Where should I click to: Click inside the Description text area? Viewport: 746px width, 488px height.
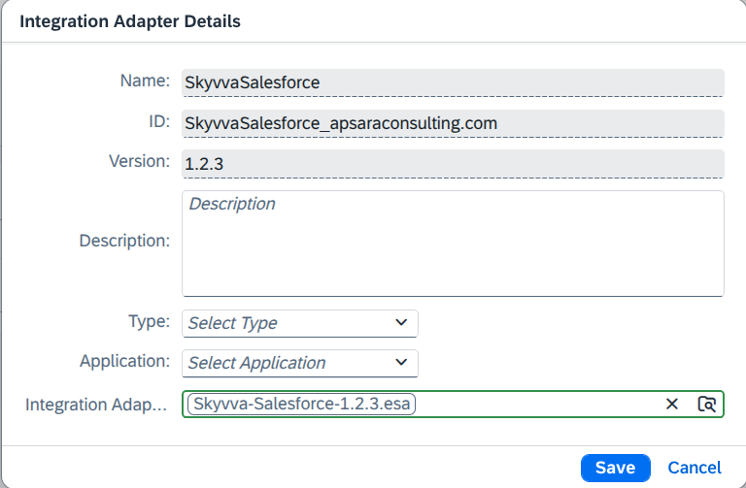coord(453,244)
